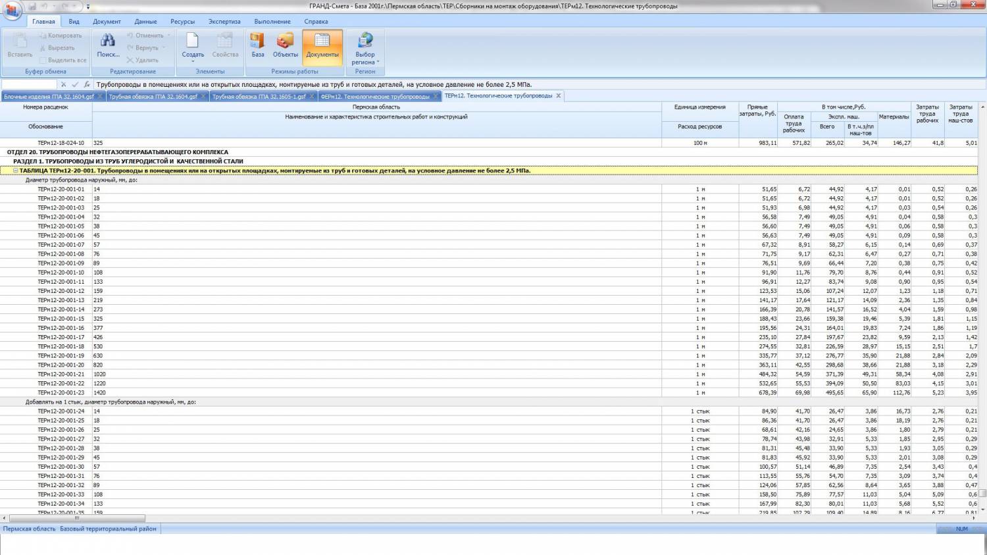Select row ТЕРм12-20-001-13 with diameter 219

61,300
